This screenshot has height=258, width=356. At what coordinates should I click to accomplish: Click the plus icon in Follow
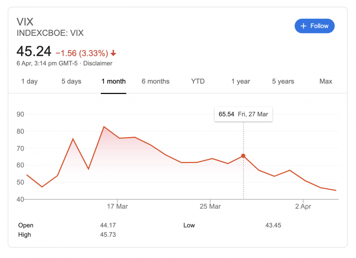303,26
